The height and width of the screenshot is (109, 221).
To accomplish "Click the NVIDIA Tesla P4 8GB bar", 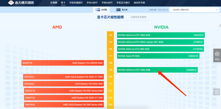I will 158,56.
